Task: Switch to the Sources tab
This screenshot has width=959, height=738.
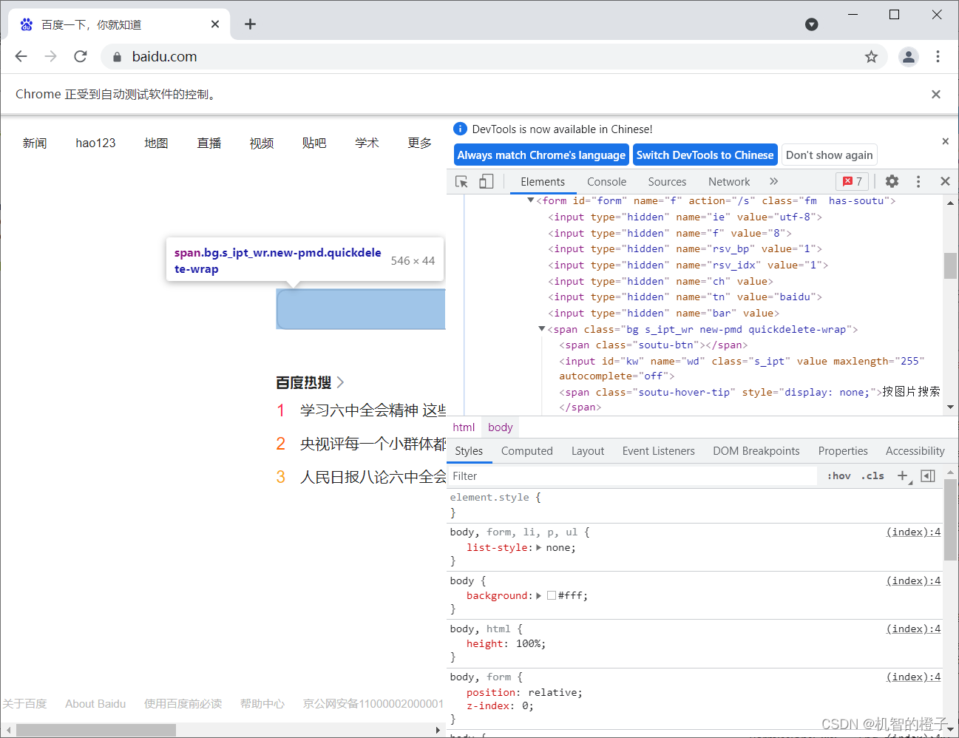Action: 667,182
